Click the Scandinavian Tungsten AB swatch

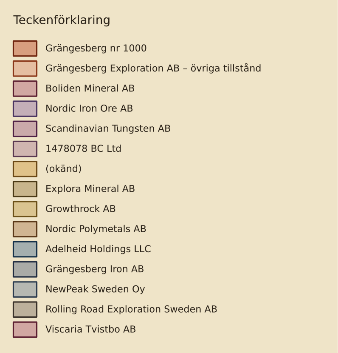[x=25, y=129]
